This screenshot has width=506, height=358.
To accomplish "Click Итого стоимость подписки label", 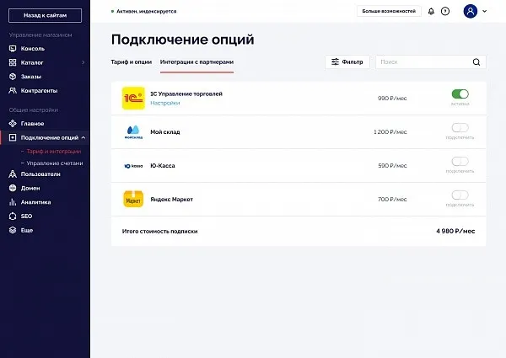I will pyautogui.click(x=159, y=232).
